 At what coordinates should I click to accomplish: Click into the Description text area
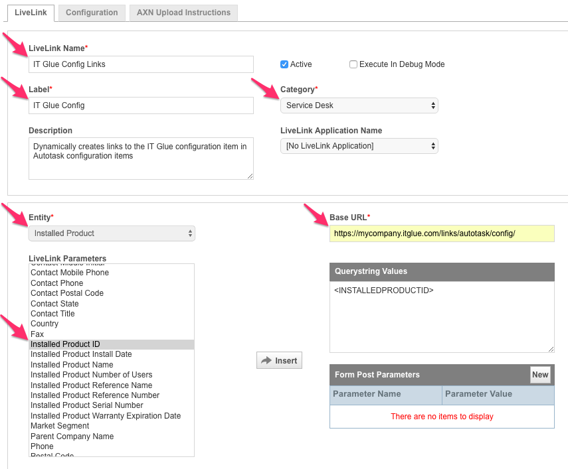point(140,158)
